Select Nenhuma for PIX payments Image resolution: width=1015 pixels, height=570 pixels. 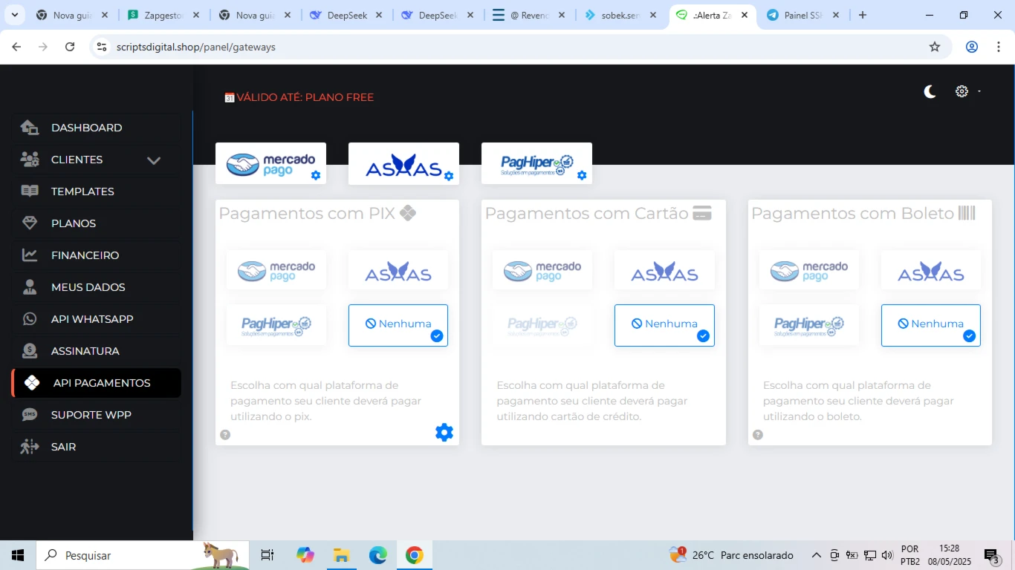tap(398, 325)
